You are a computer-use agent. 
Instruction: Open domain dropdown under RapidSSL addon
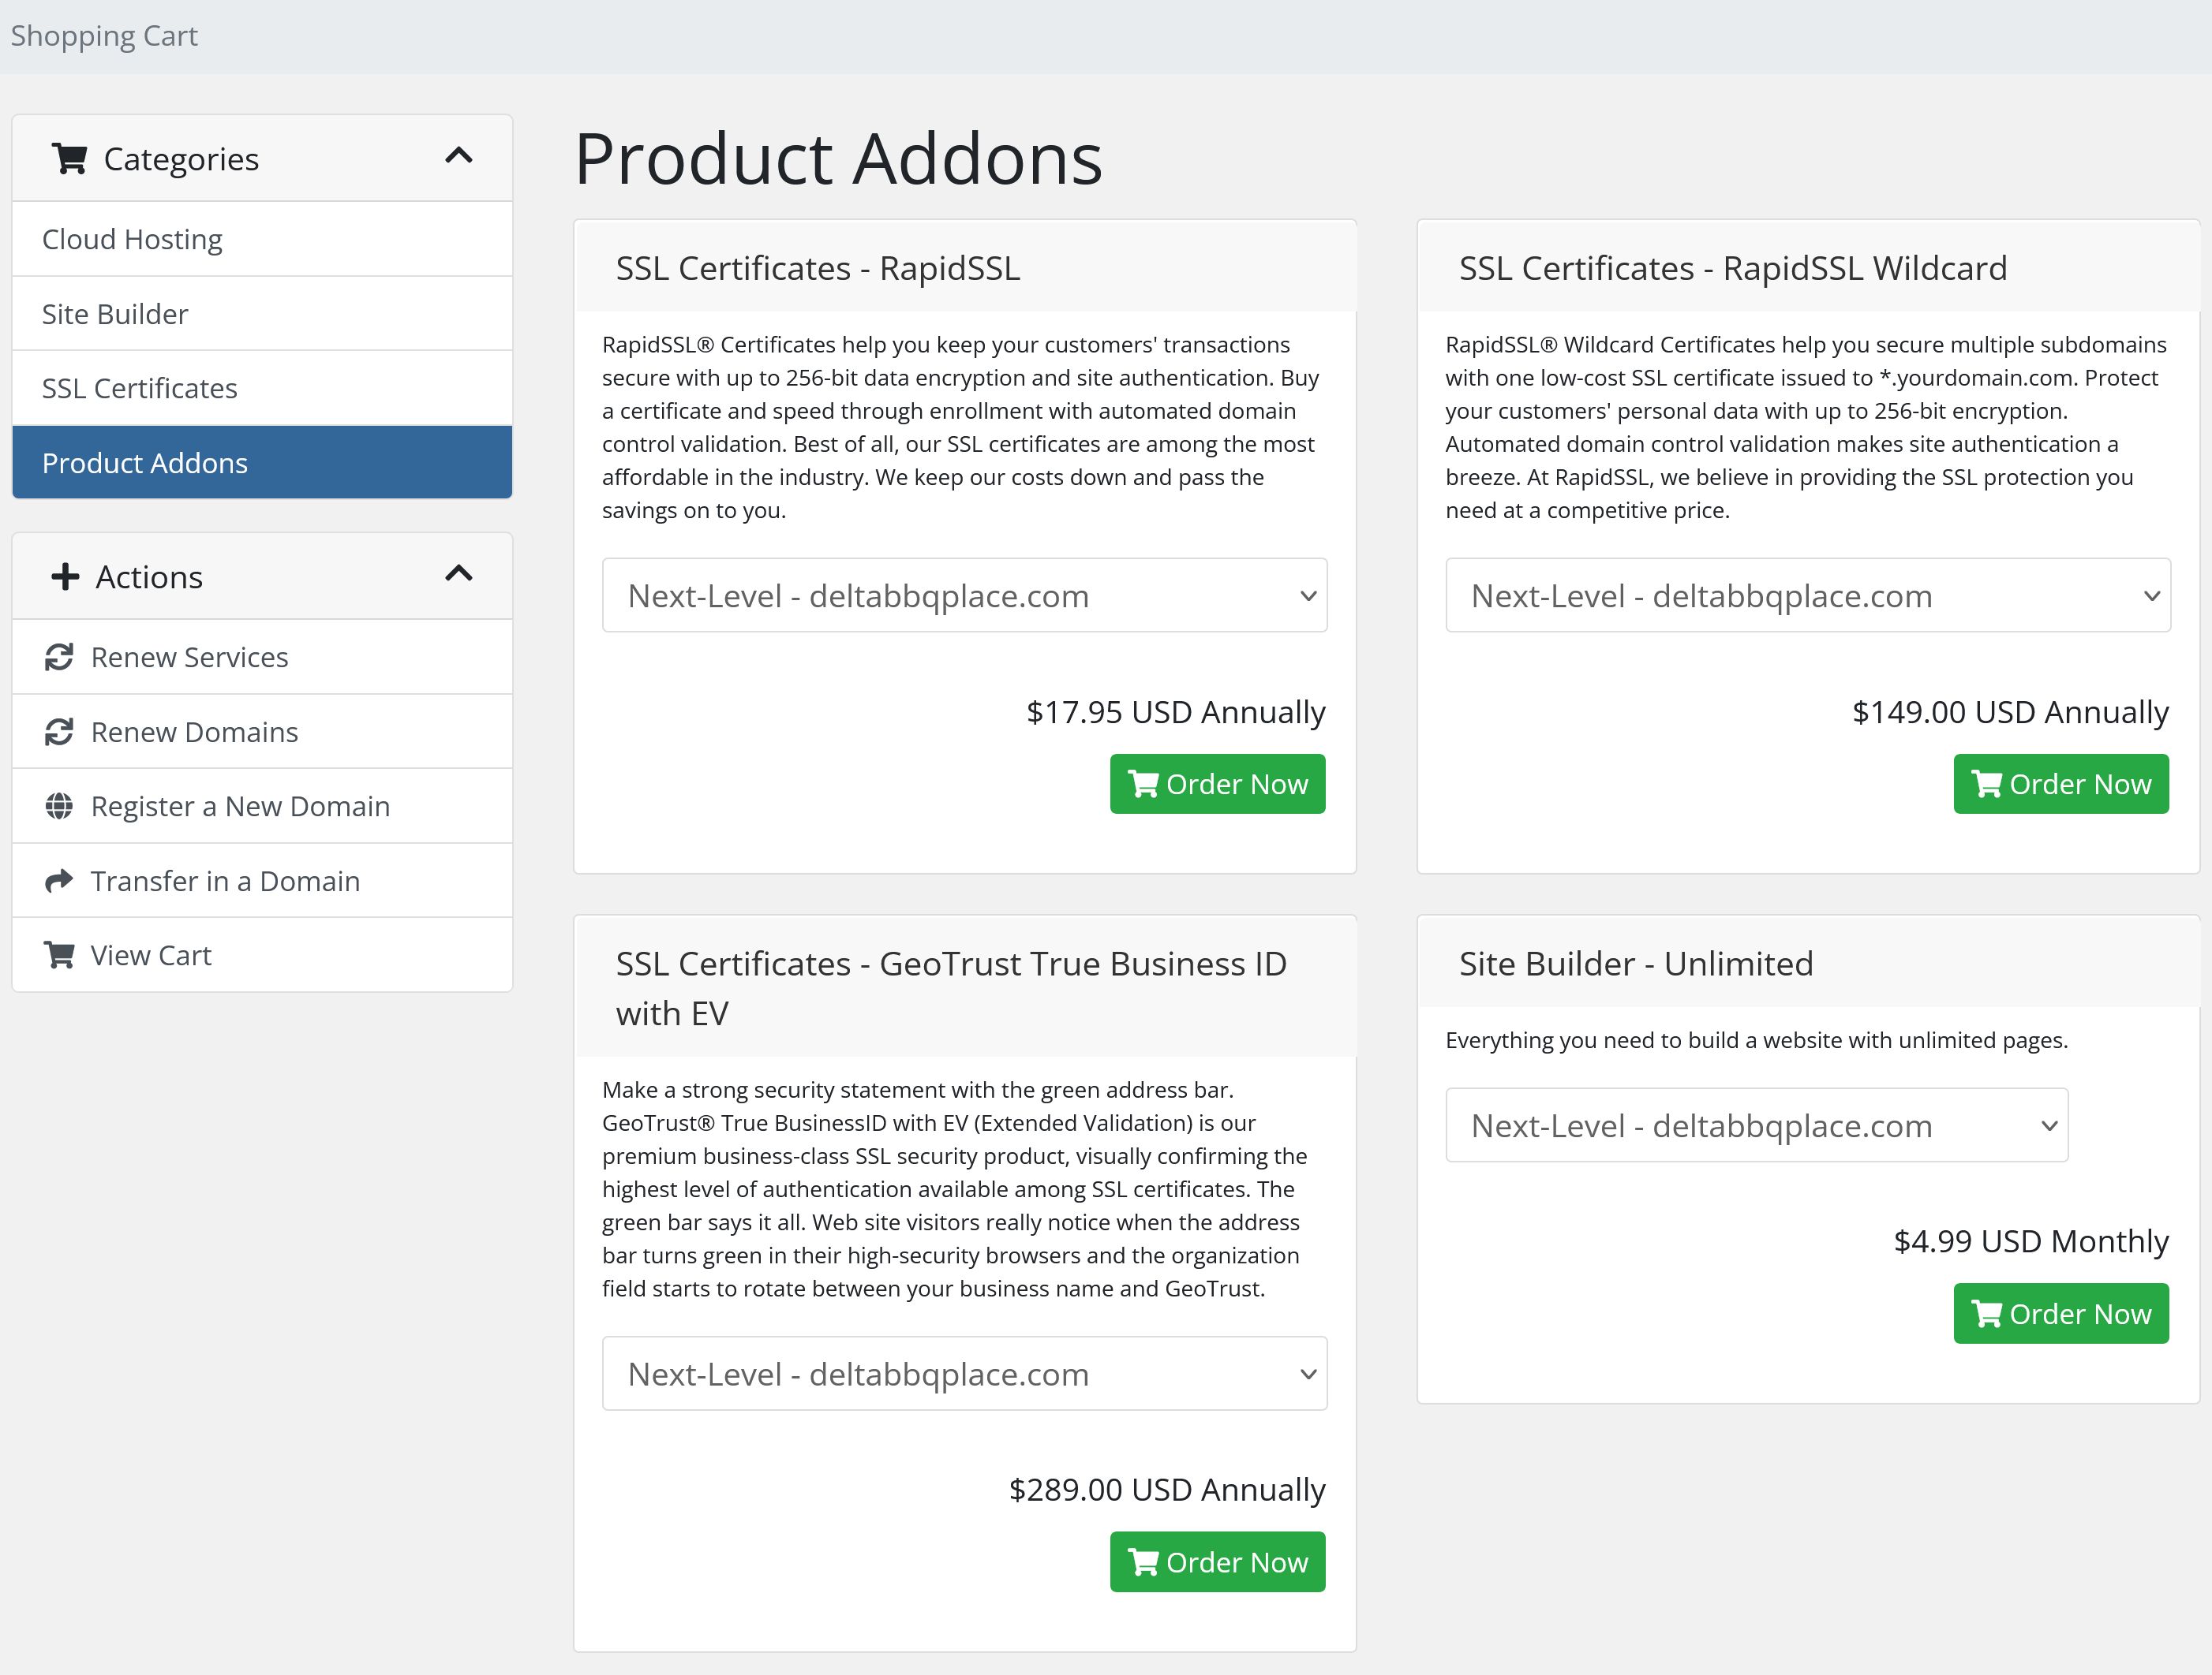(x=964, y=595)
